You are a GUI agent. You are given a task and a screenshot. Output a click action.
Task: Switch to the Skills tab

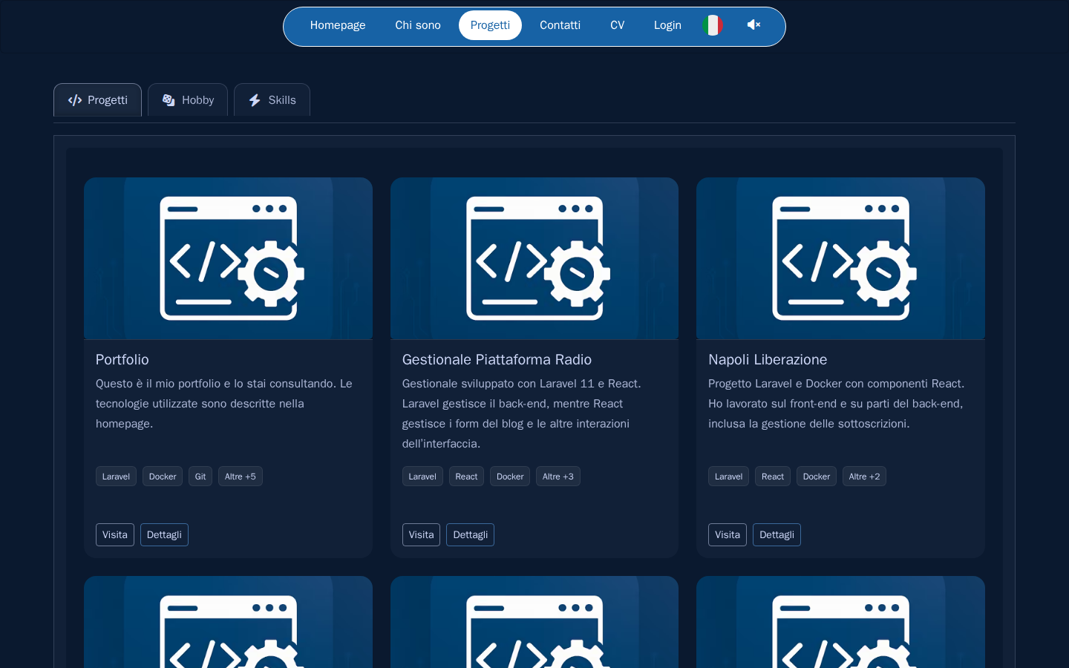[272, 100]
